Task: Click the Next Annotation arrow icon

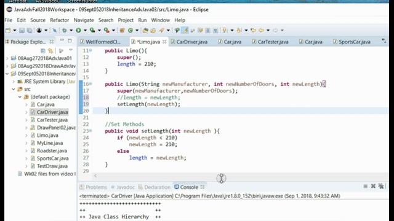Action: pos(224,30)
